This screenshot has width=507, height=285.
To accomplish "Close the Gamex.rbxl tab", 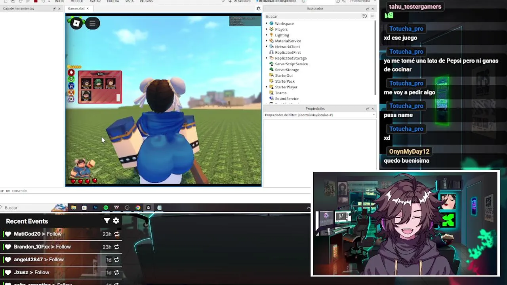I will pos(88,9).
